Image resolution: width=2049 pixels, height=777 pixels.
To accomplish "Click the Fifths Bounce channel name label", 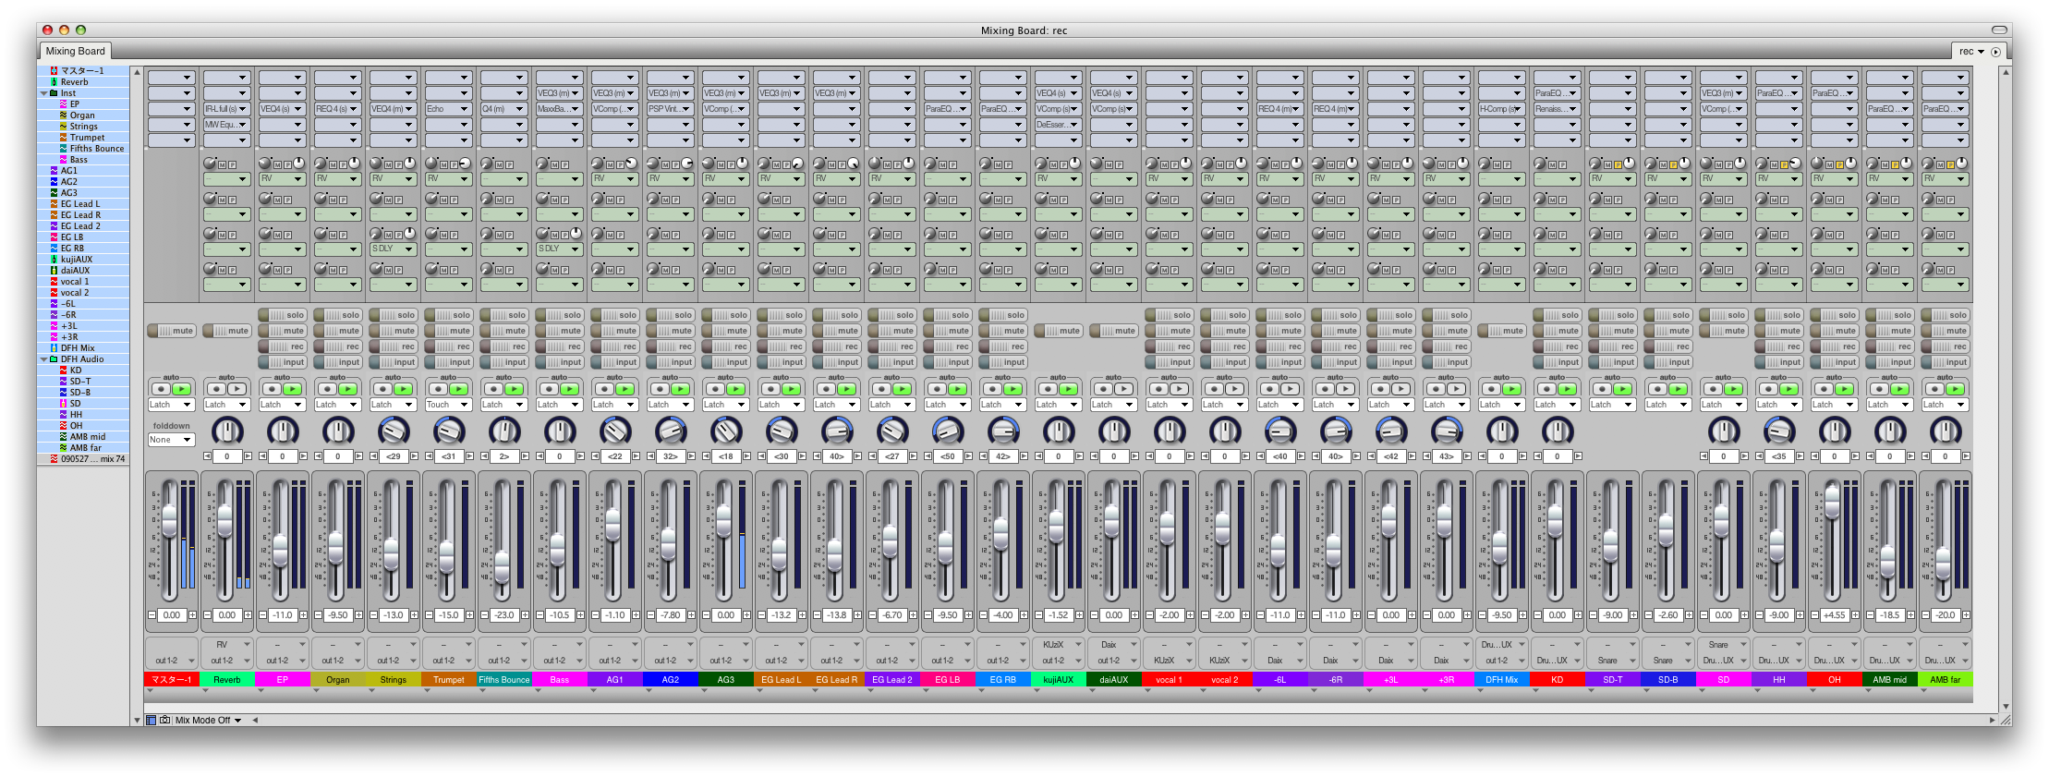I will [x=504, y=680].
